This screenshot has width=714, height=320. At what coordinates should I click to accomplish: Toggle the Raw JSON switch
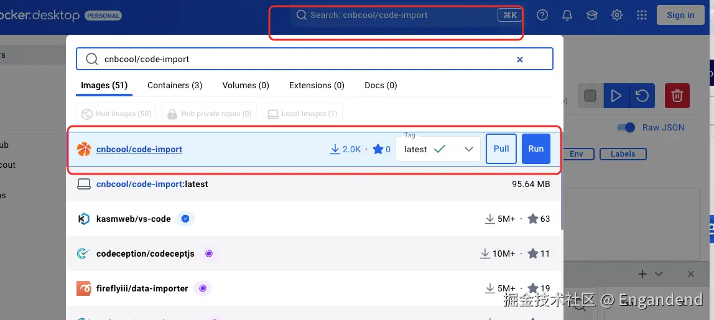(x=626, y=127)
